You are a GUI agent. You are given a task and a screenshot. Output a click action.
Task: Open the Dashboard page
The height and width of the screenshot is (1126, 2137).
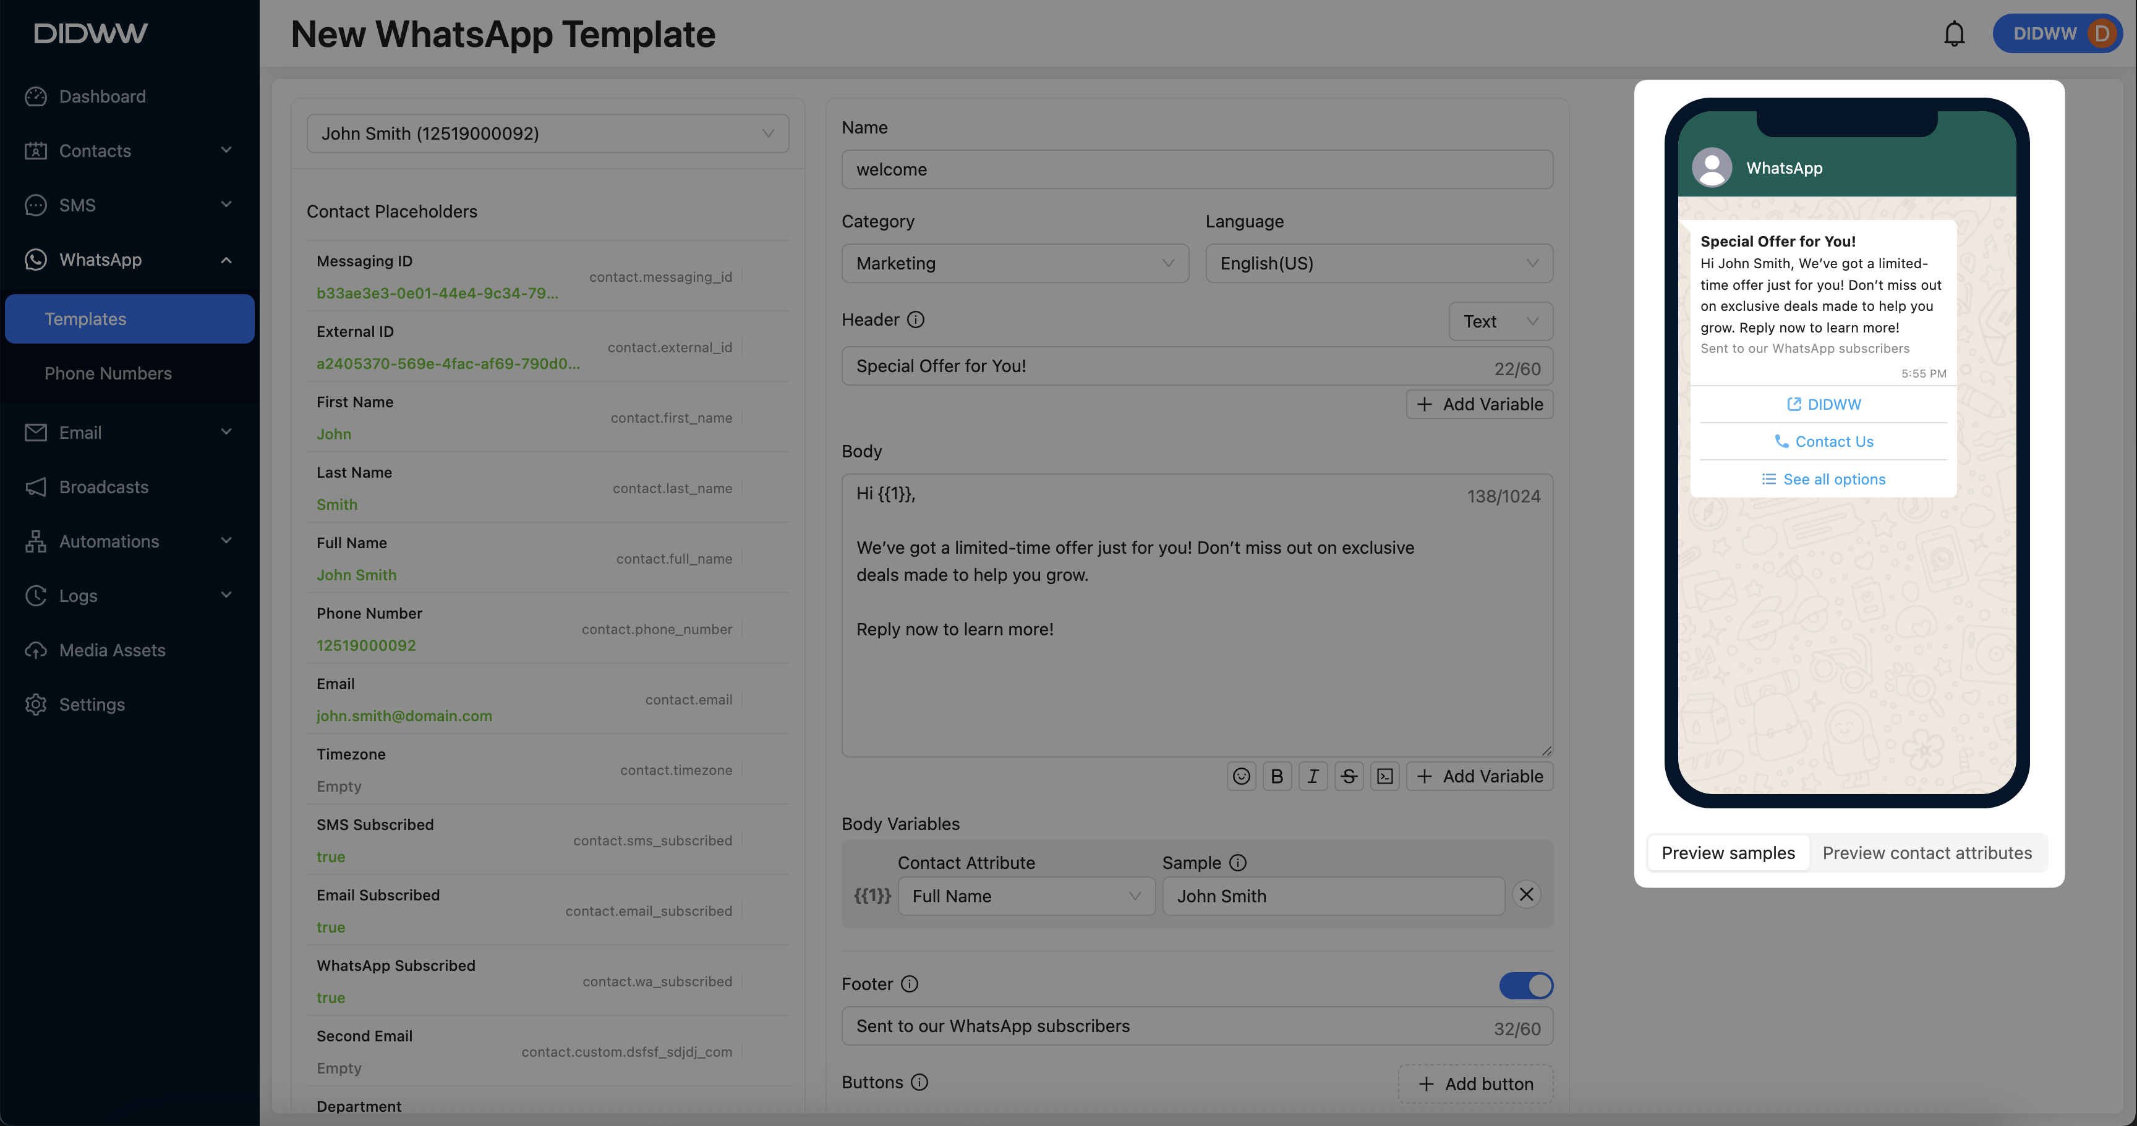point(129,96)
